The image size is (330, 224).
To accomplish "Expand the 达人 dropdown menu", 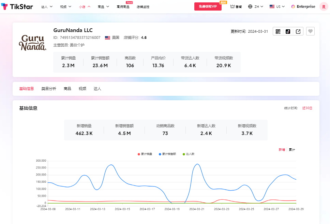I will pyautogui.click(x=47, y=7).
